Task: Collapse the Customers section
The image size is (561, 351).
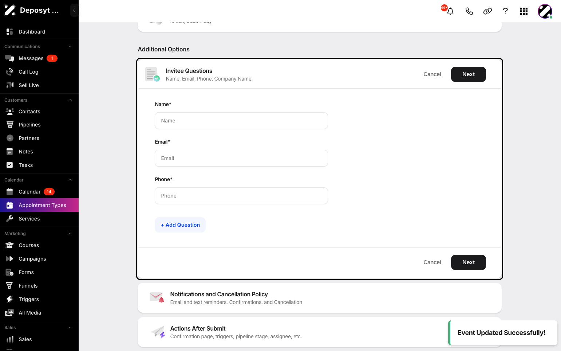Action: pyautogui.click(x=70, y=100)
